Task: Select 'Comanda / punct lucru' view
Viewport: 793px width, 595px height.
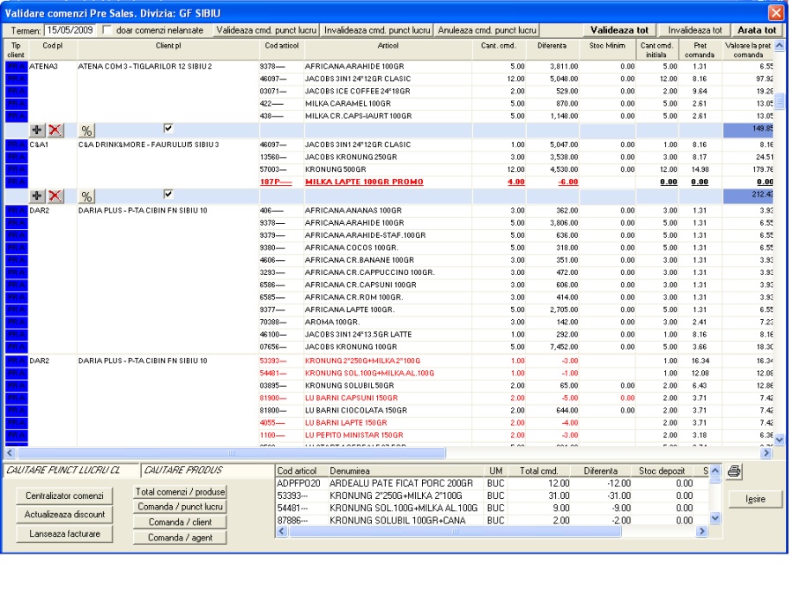Action: coord(180,507)
